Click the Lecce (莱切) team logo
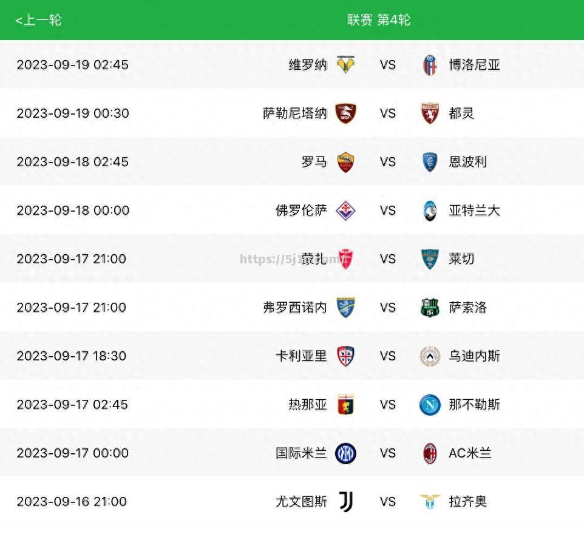Viewport: 584px width, 540px height. coord(430,260)
